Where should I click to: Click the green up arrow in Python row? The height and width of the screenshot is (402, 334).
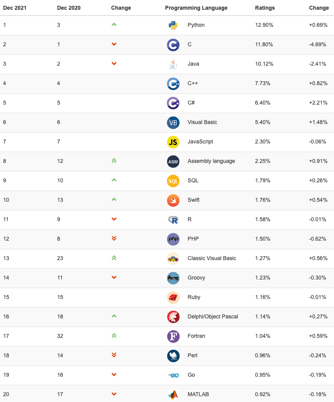pyautogui.click(x=114, y=24)
